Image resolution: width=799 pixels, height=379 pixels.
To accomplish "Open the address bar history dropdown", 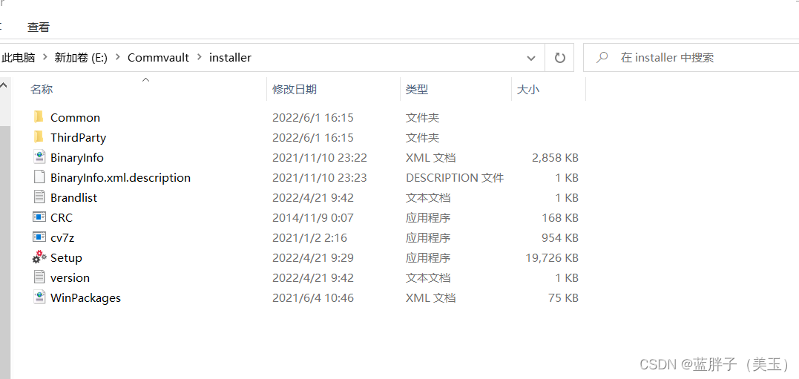I will click(x=531, y=58).
